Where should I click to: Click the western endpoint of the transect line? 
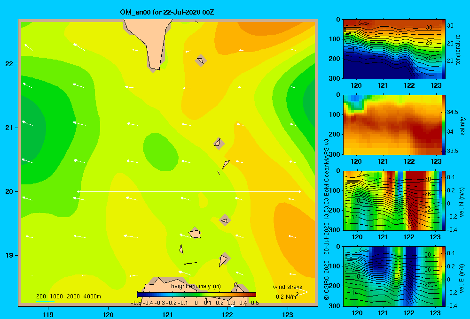point(78,191)
